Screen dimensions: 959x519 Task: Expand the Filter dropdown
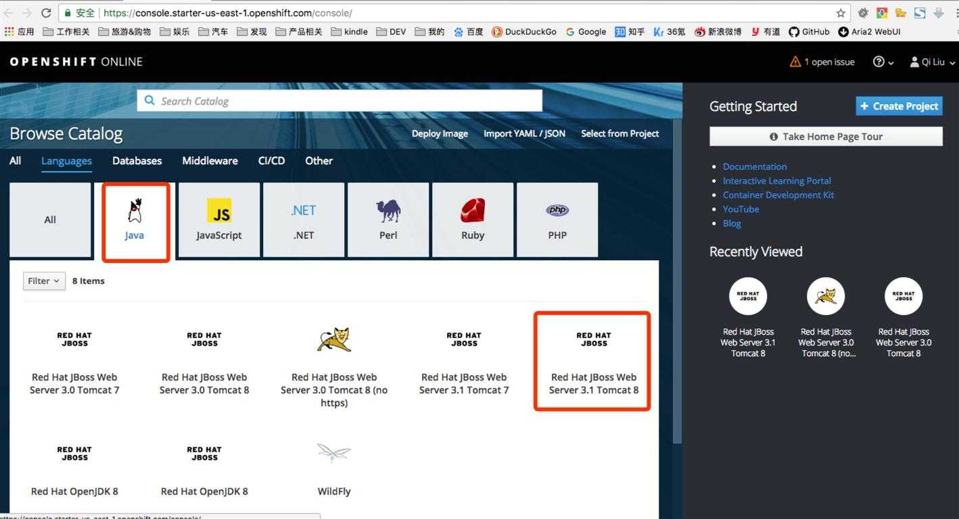point(44,280)
